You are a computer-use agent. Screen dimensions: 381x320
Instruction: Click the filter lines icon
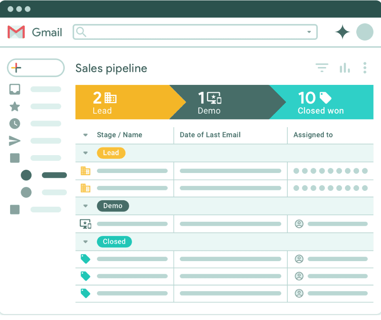tap(322, 68)
